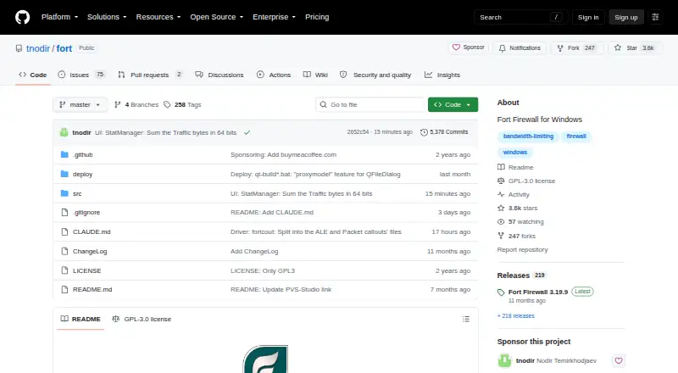Open commit 'README: Update PVS-Studio link'

pos(281,289)
